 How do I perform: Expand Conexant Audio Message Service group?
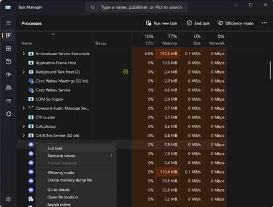[24, 108]
